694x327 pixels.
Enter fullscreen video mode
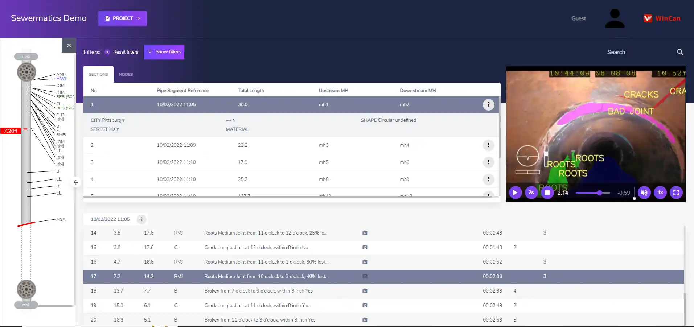click(x=676, y=193)
